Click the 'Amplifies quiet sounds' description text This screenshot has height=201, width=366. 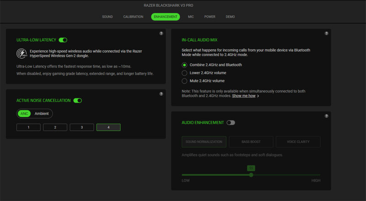point(232,155)
